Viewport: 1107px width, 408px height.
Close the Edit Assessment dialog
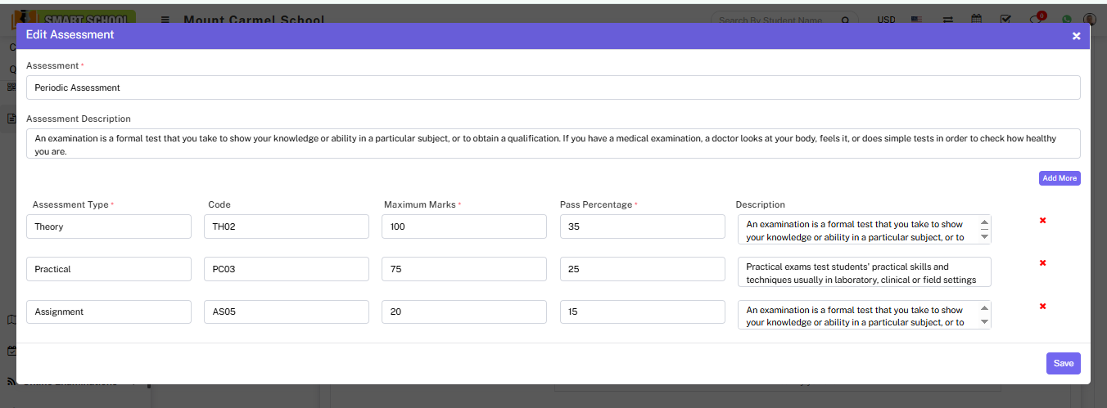(x=1076, y=36)
